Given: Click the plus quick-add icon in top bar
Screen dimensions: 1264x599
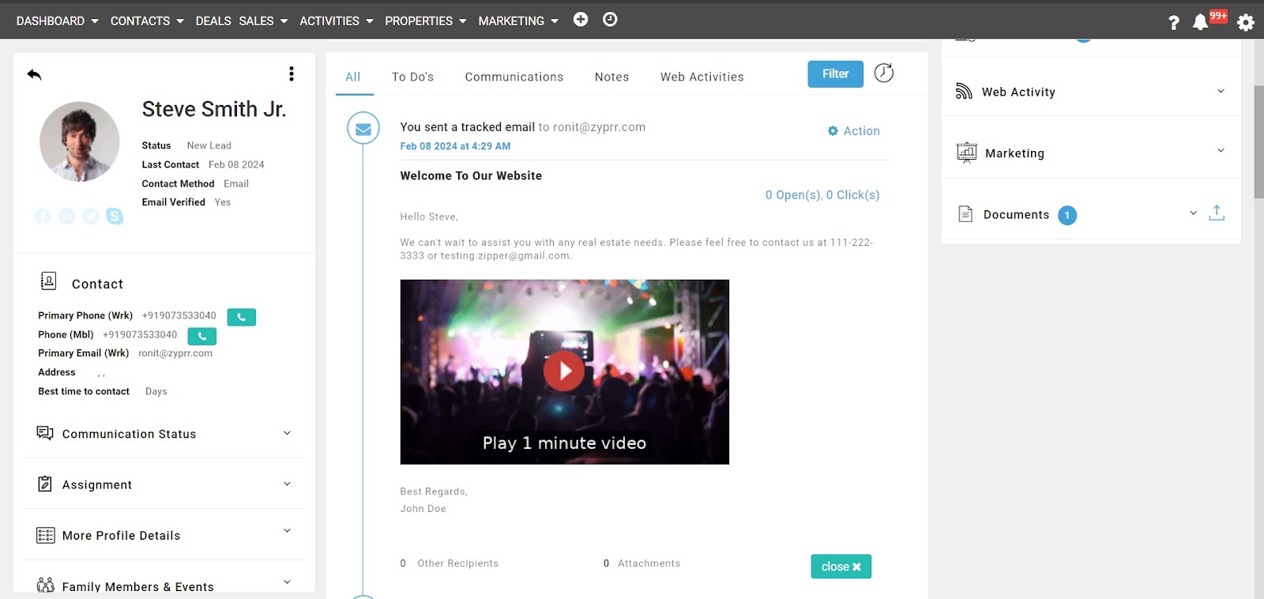Looking at the screenshot, I should [x=581, y=20].
